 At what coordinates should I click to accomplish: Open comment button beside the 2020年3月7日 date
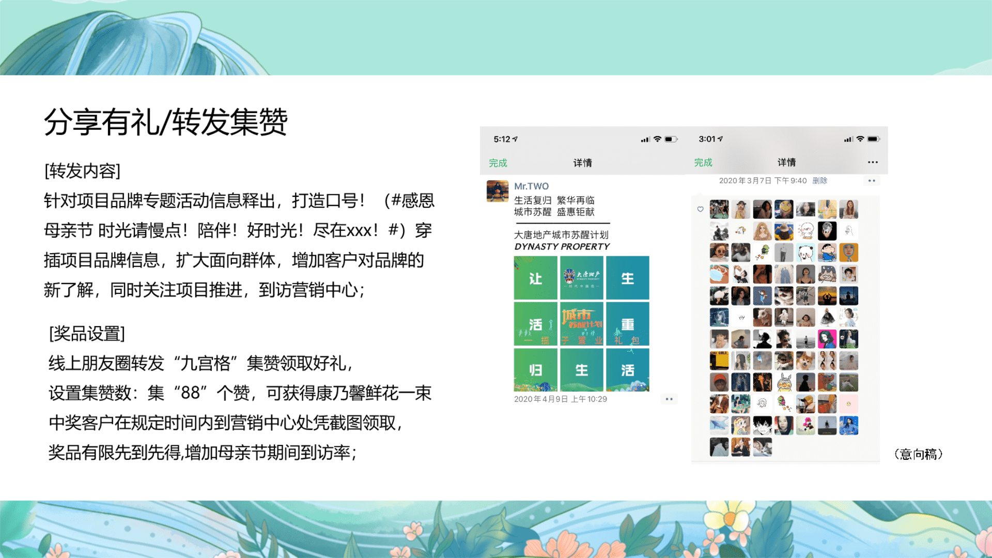point(872,181)
